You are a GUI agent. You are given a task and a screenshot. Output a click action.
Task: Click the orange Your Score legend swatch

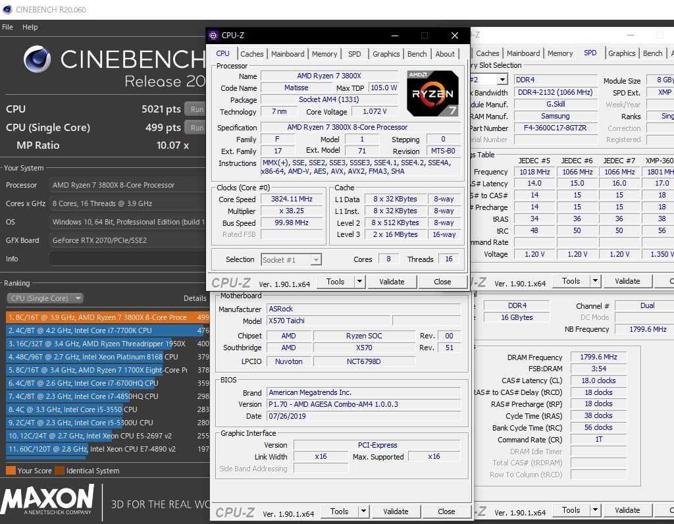pyautogui.click(x=9, y=471)
